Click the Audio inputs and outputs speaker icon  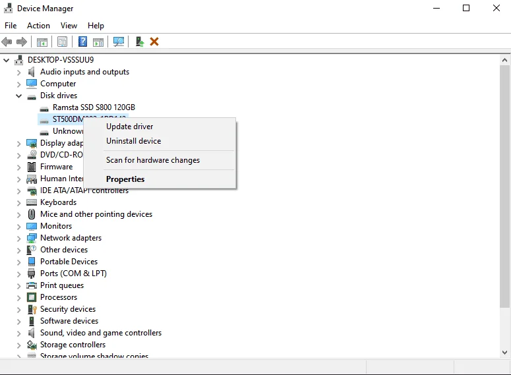pyautogui.click(x=32, y=72)
